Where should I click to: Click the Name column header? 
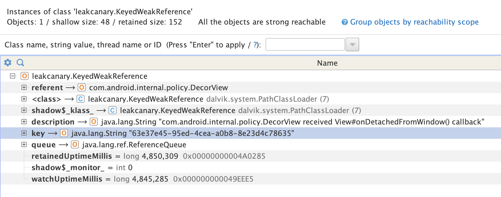(327, 63)
